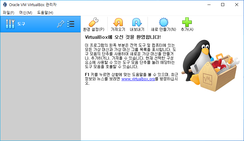Click the pin icon in Tools row
244x141 pixels.
point(61,24)
